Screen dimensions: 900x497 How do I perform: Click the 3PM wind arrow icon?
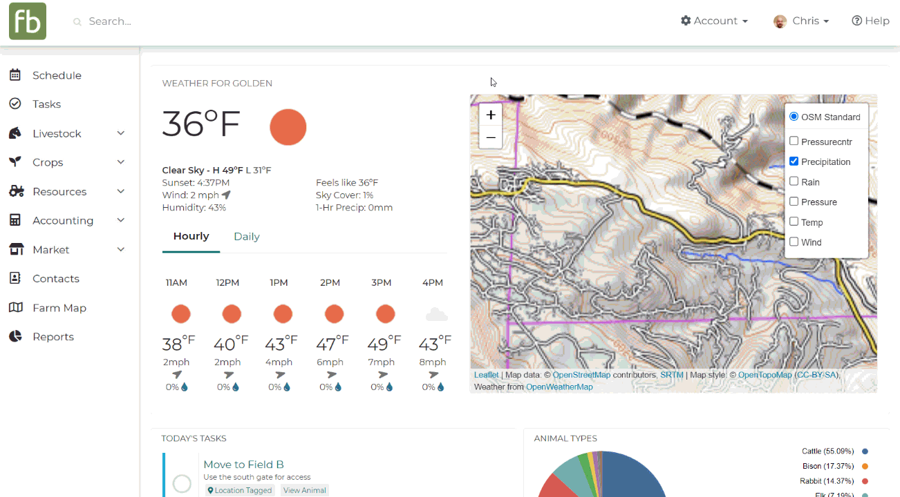[382, 375]
